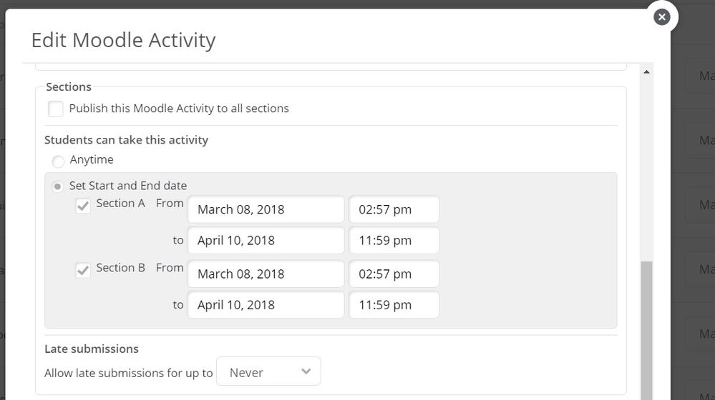715x400 pixels.
Task: Click the dialog scrollbar thumb
Action: pos(646,331)
